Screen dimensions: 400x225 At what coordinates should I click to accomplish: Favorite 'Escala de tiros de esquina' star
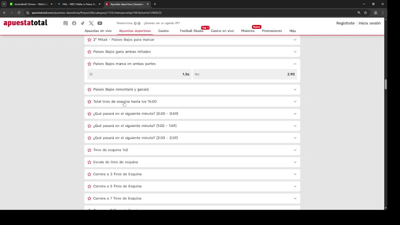point(89,162)
